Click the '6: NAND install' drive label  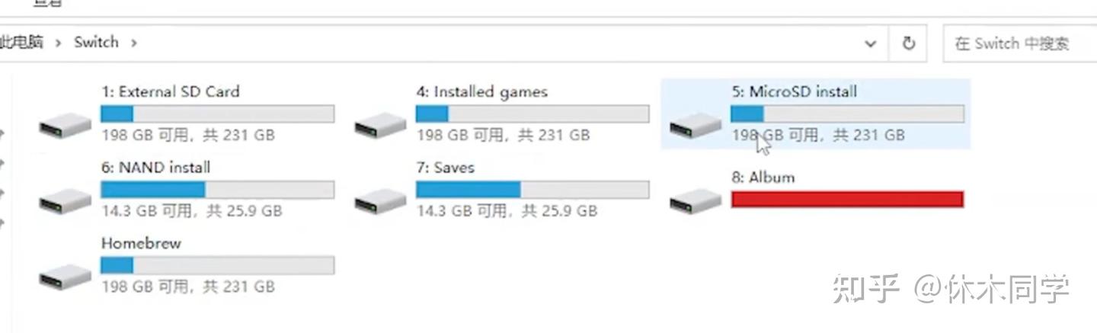point(155,168)
